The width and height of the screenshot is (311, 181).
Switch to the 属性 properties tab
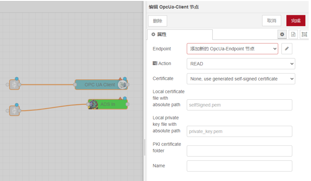[x=179, y=34]
